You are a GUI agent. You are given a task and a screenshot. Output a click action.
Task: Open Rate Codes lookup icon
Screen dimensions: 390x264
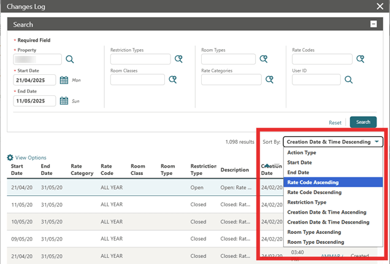(361, 59)
